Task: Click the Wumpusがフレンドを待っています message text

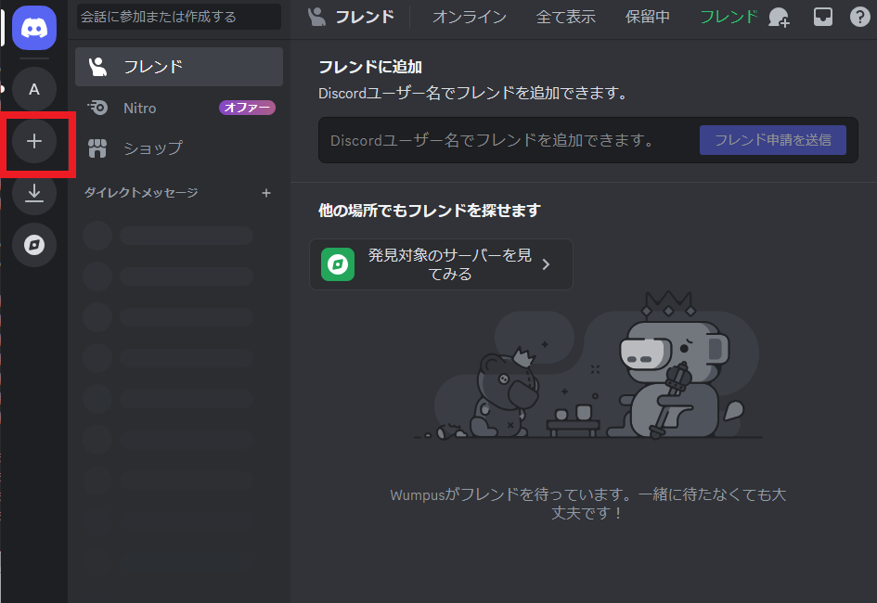Action: coord(587,504)
